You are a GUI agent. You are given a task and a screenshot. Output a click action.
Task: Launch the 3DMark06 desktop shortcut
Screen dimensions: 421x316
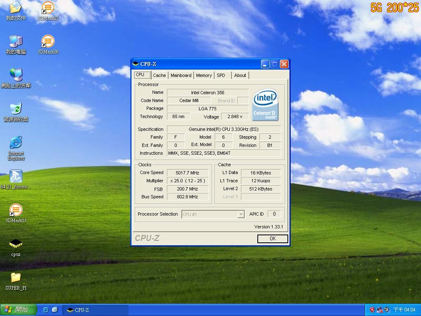[48, 44]
